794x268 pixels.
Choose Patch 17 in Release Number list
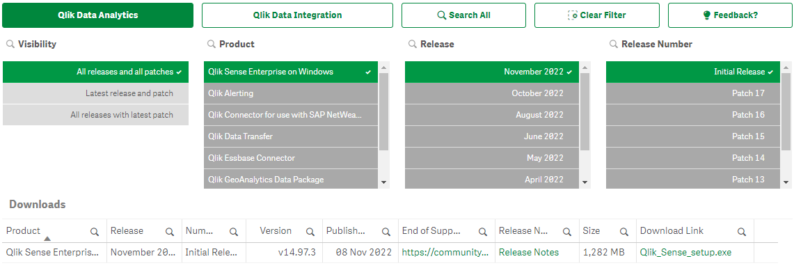693,93
